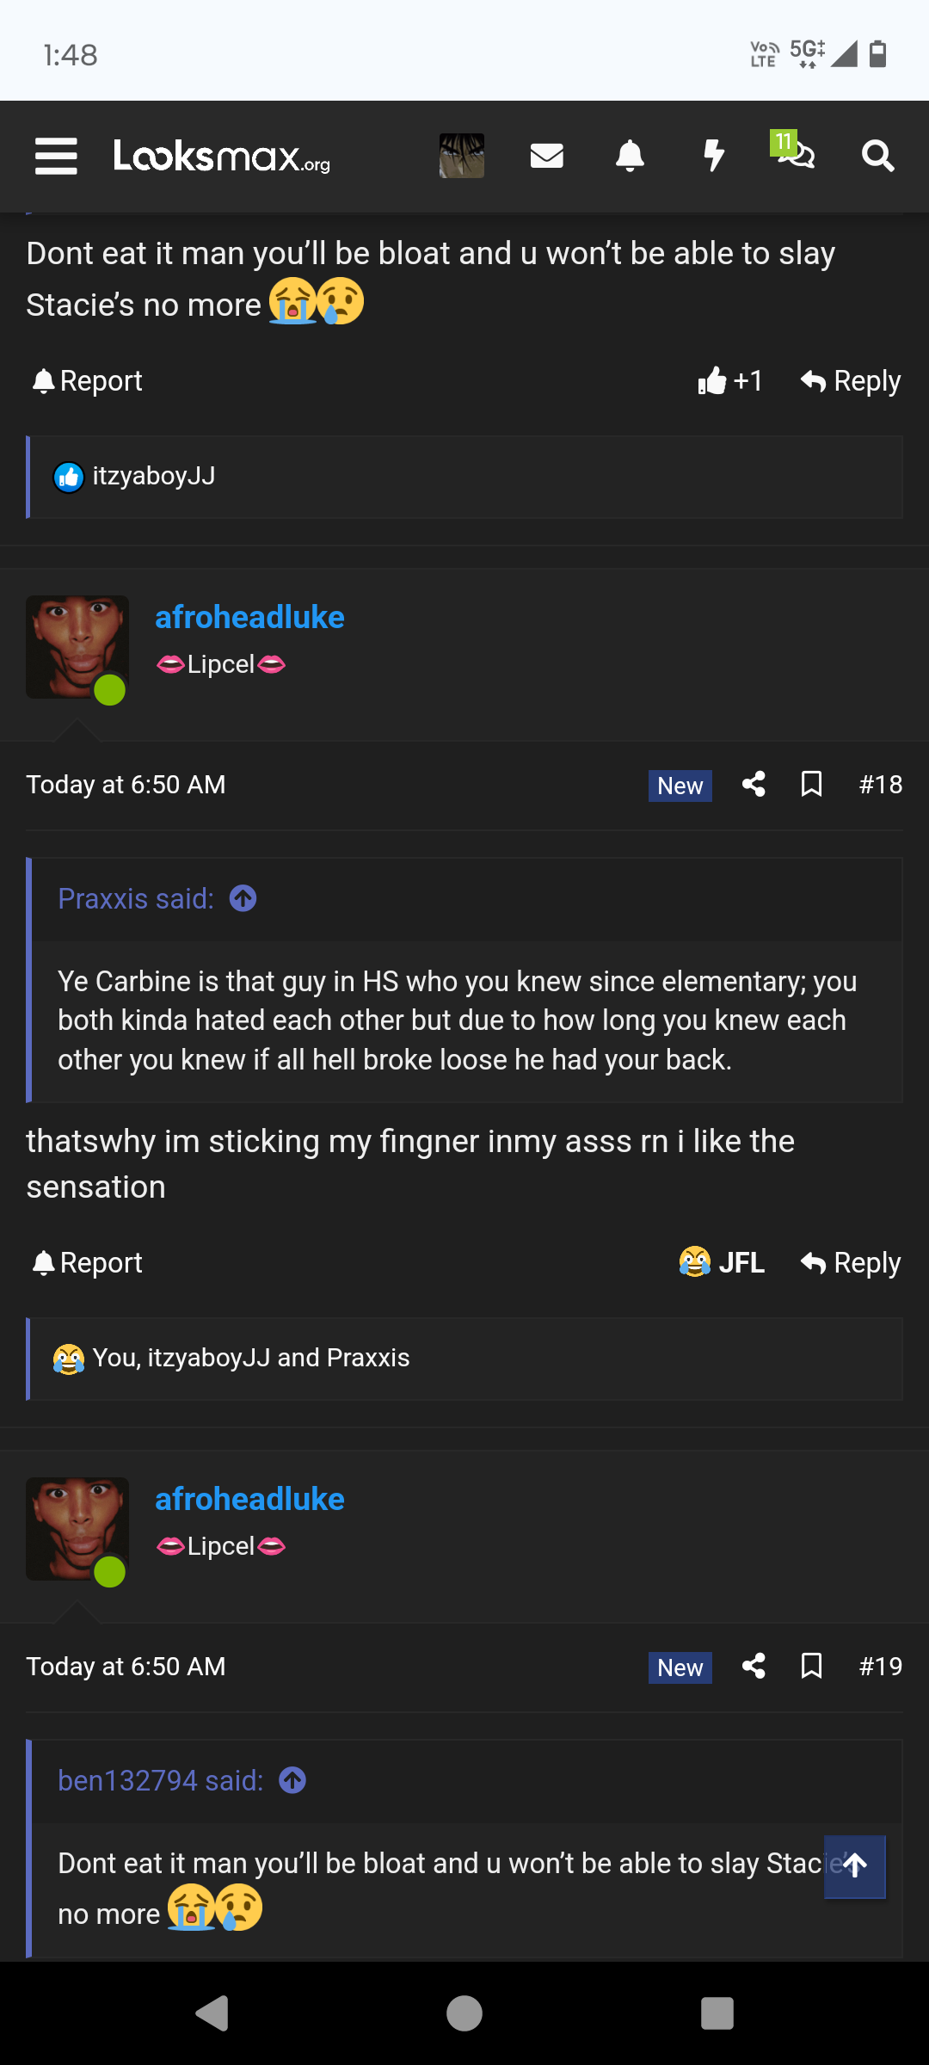Open the private messages envelope icon

pos(546,156)
